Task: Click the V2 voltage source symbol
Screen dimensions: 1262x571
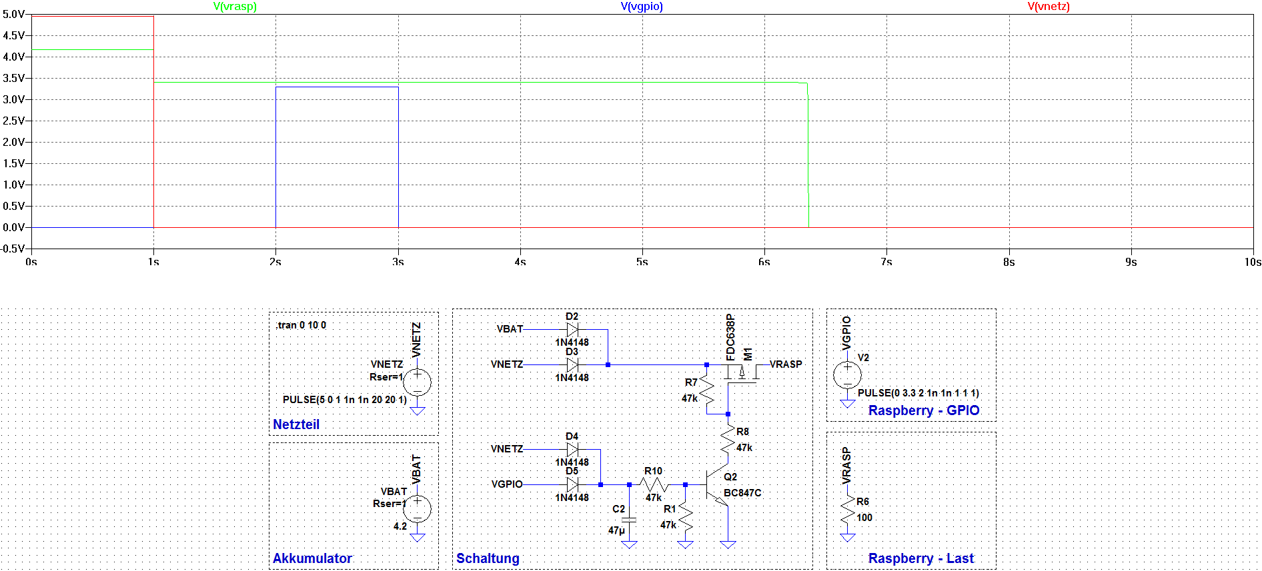Action: point(848,375)
